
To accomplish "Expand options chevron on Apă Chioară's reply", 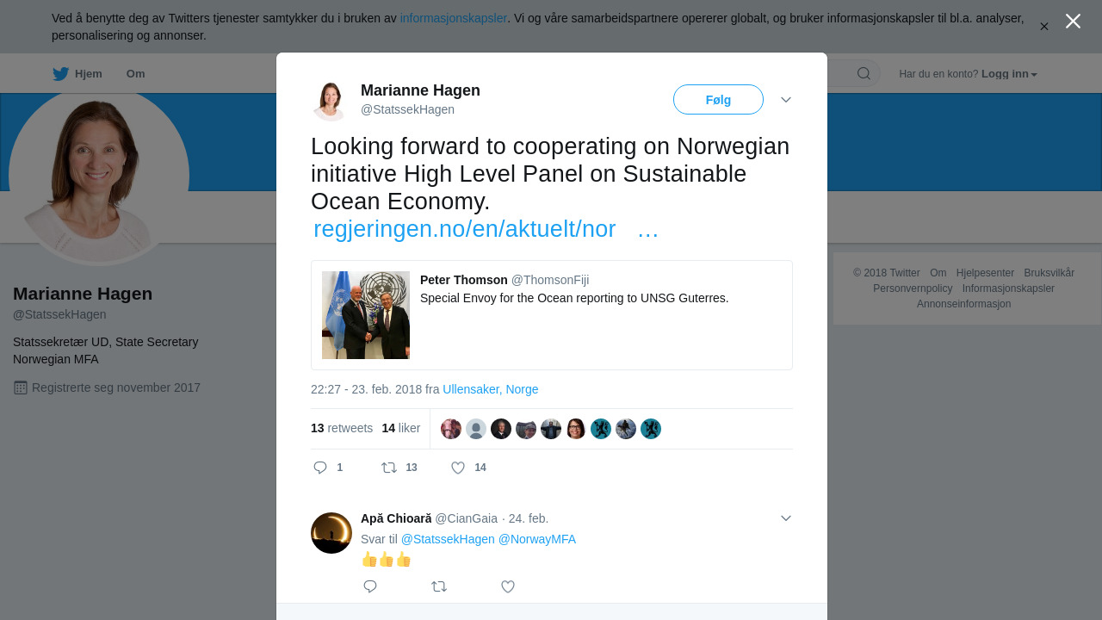I will pos(786,518).
